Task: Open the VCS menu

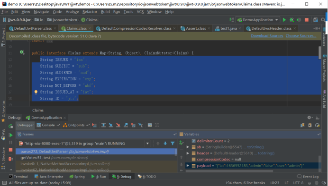Action: pyautogui.click(x=140, y=12)
